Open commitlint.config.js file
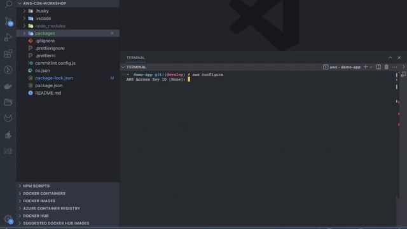 click(68, 63)
